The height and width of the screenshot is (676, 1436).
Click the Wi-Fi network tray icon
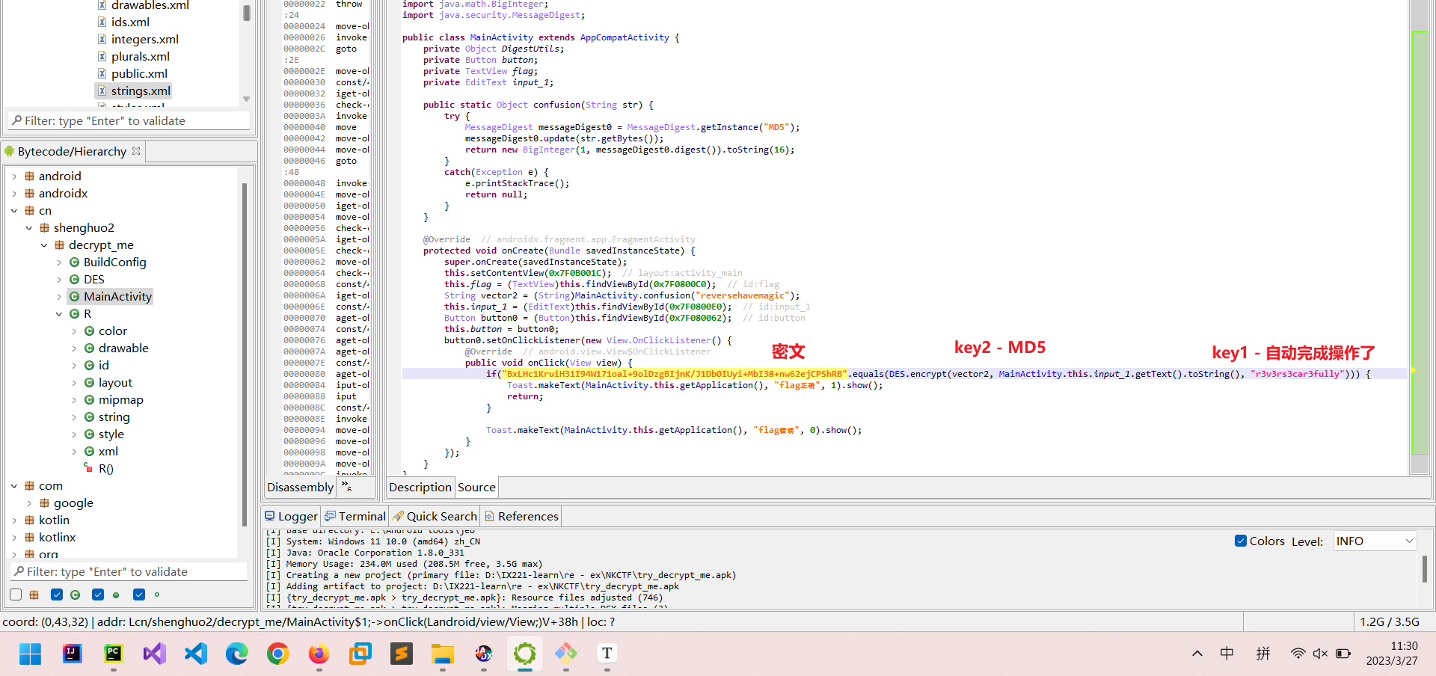coord(1298,654)
